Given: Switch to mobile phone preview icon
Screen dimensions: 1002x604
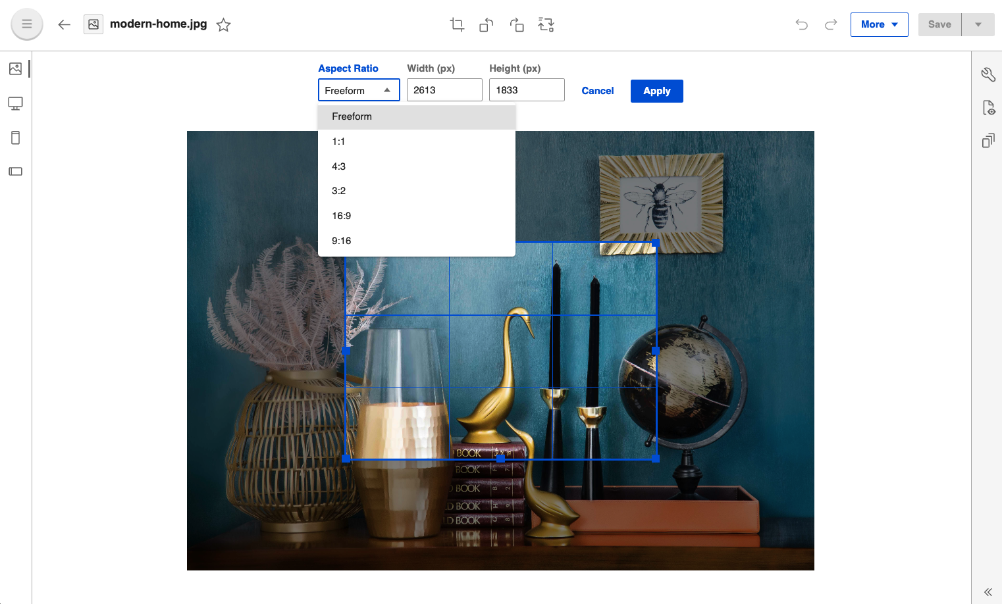Looking at the screenshot, I should click(15, 138).
